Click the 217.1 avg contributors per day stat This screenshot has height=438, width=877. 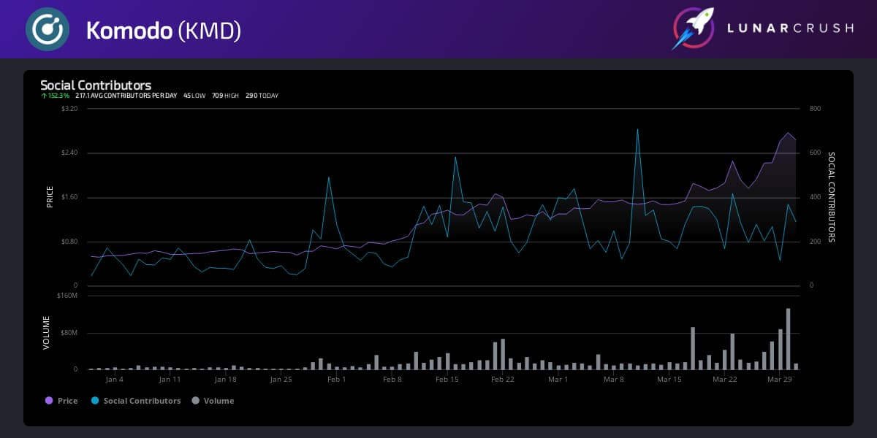click(126, 96)
